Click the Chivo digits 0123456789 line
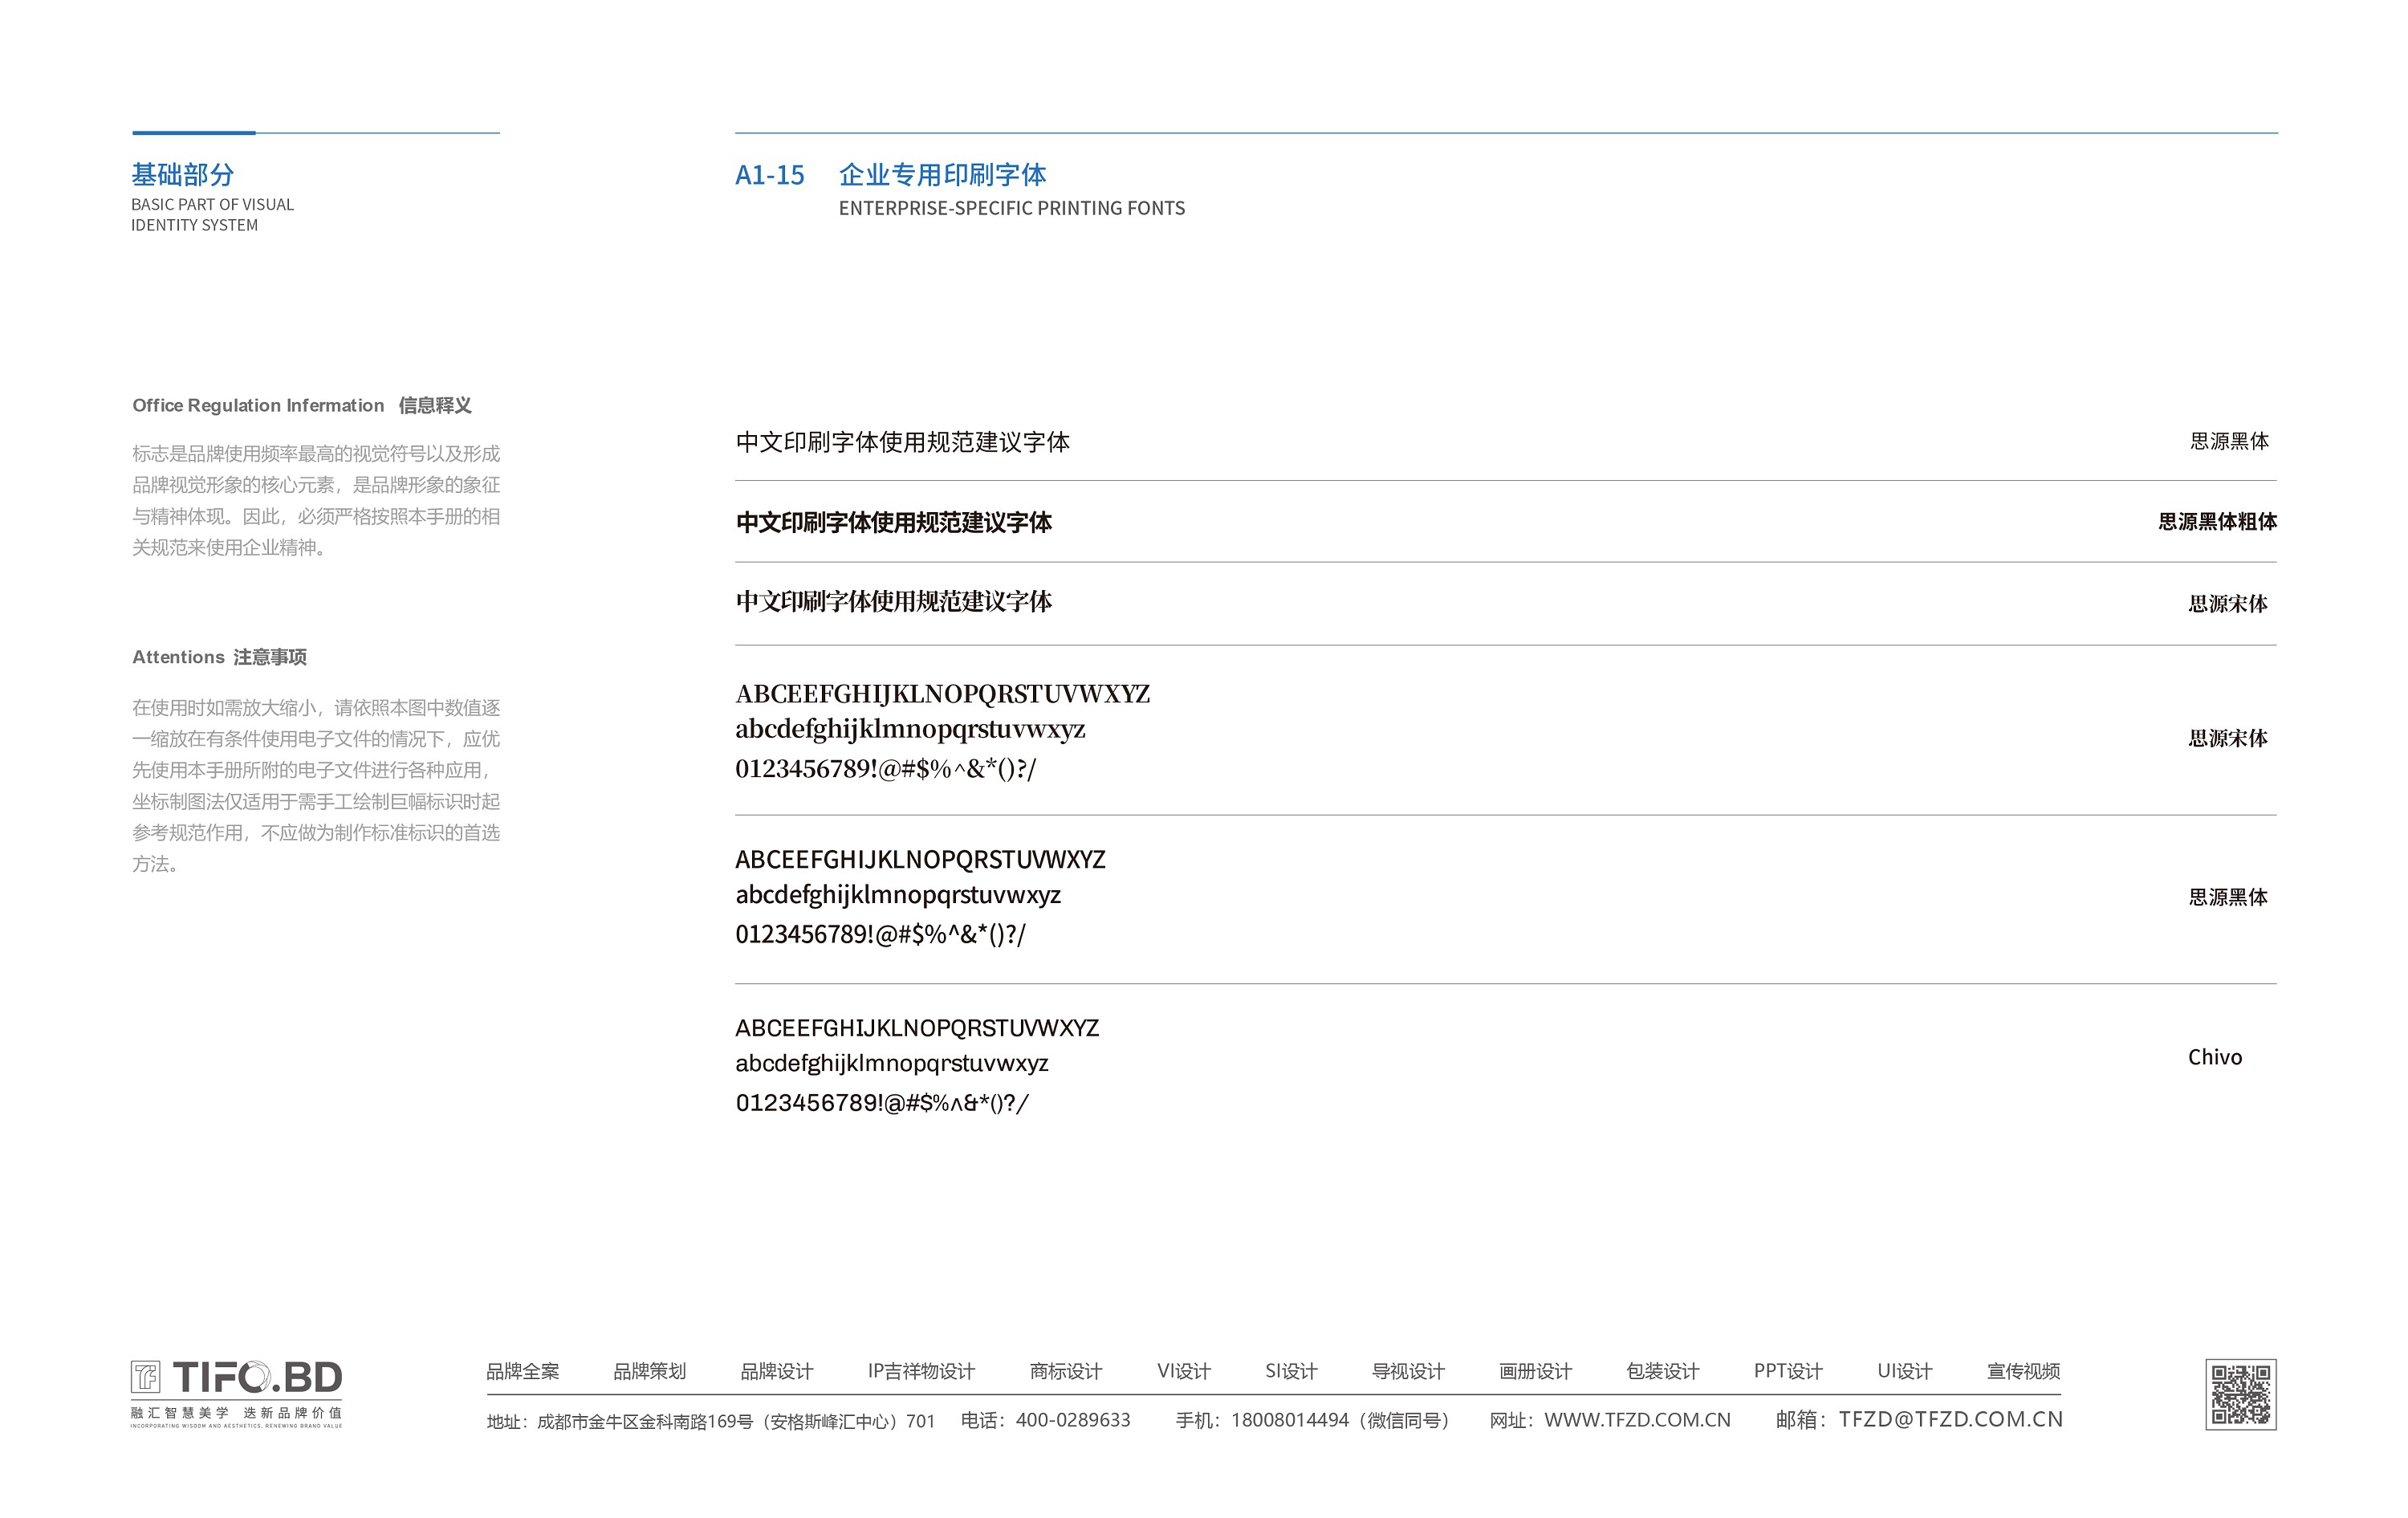2408x1518 pixels. (x=881, y=1103)
